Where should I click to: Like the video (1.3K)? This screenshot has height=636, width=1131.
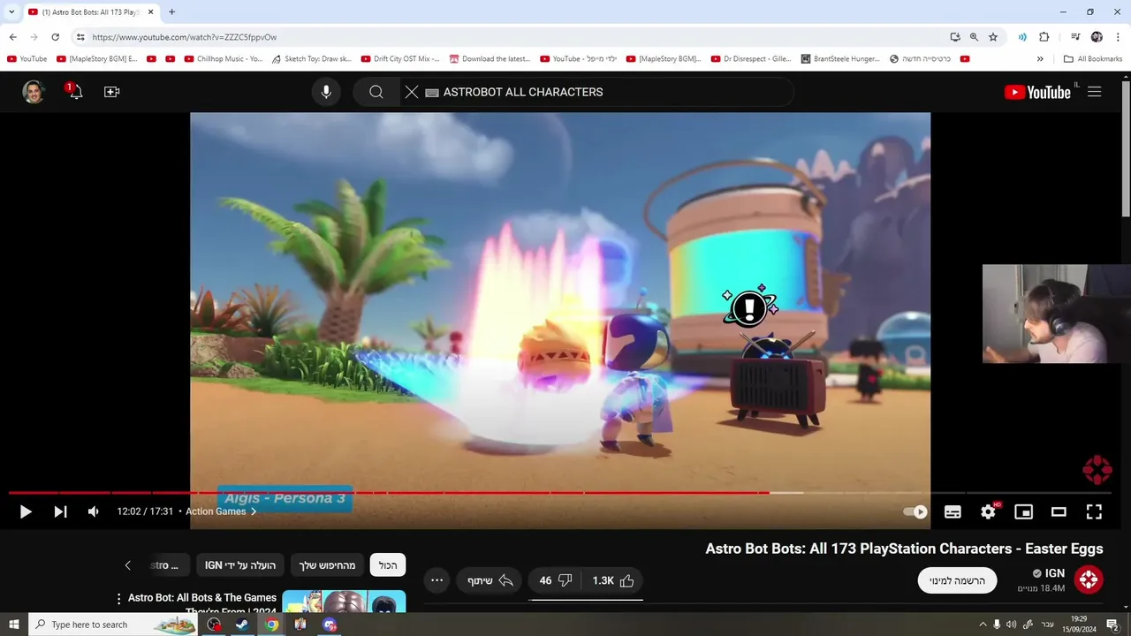pyautogui.click(x=614, y=580)
